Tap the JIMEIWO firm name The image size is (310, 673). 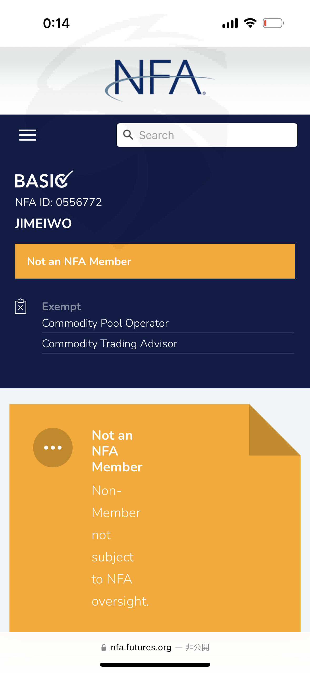tap(43, 224)
